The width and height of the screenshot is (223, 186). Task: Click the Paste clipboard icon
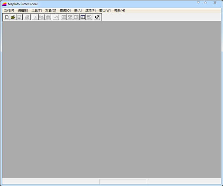click(x=48, y=17)
